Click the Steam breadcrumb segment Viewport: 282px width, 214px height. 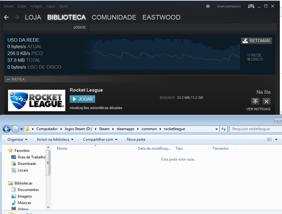pyautogui.click(x=104, y=129)
